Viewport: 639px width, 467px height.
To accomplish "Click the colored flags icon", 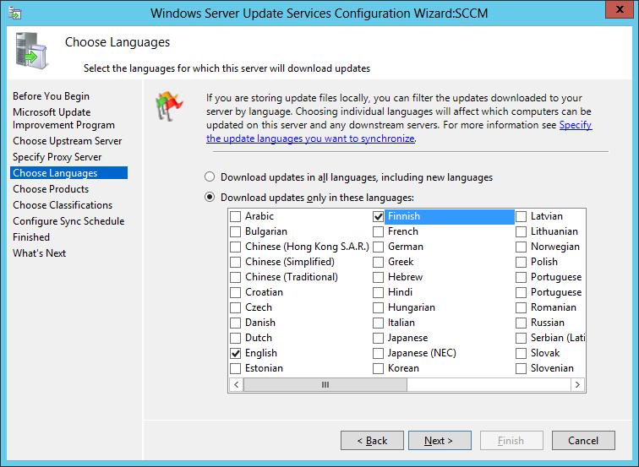I will click(169, 106).
